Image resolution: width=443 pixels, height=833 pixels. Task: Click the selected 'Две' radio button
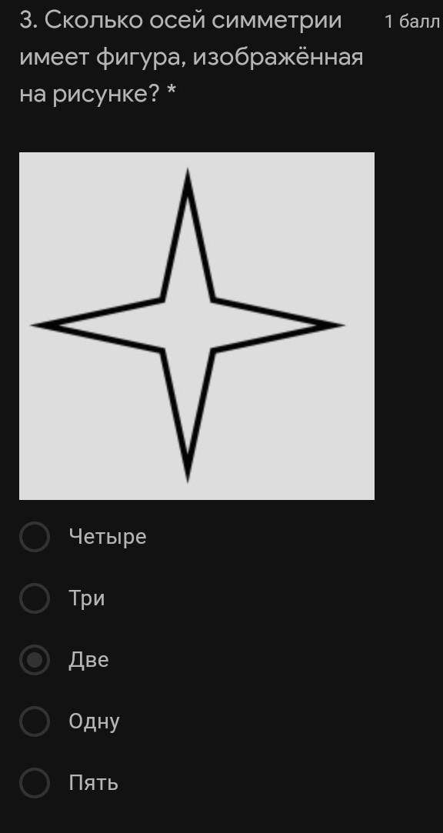(35, 660)
